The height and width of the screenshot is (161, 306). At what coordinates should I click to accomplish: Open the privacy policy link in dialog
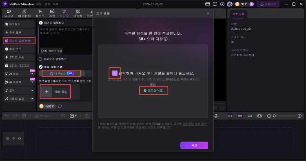tap(195, 124)
